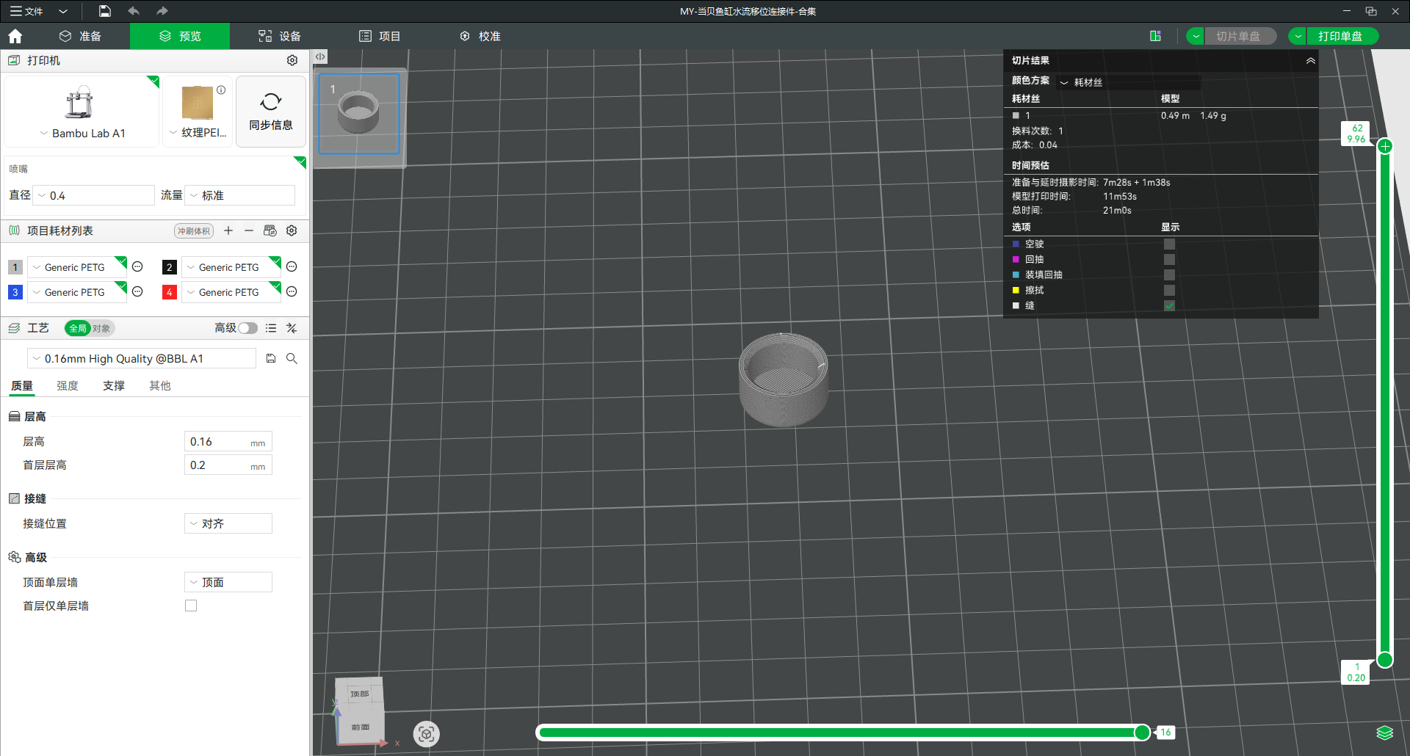Save the process preset icon
This screenshot has width=1410, height=756.
tap(271, 358)
